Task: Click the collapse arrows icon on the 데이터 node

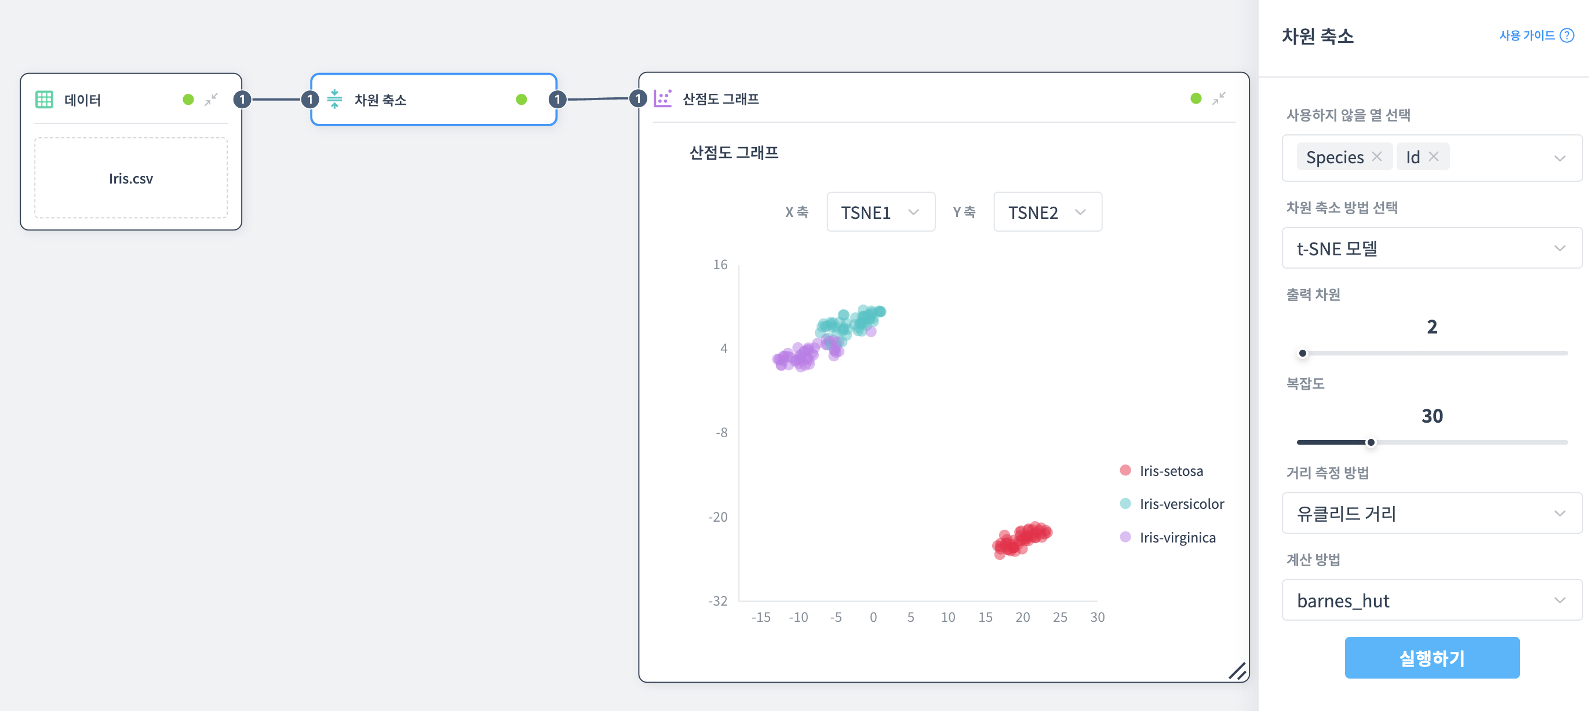Action: 212,99
